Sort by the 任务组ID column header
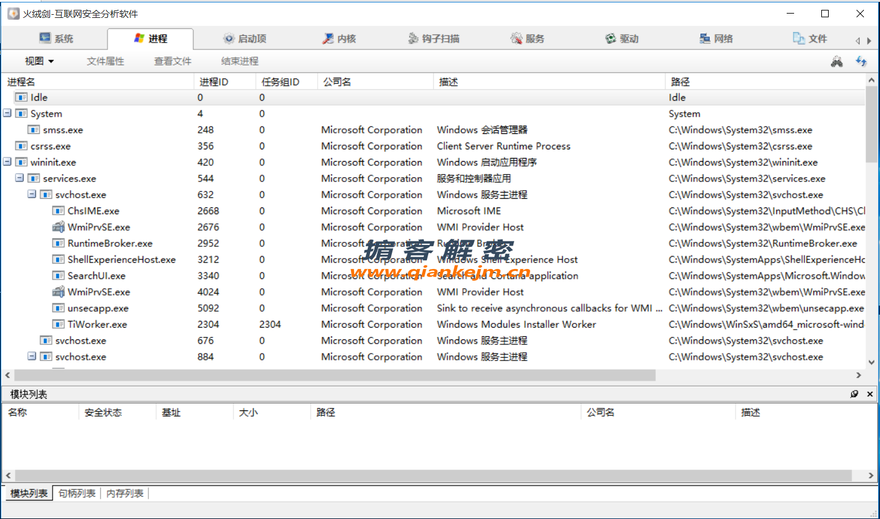This screenshot has width=880, height=519. click(287, 81)
